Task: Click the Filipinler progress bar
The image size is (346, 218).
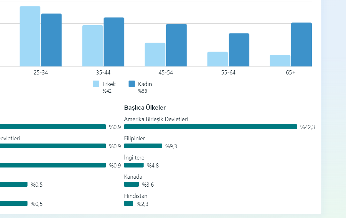Action: (x=143, y=146)
